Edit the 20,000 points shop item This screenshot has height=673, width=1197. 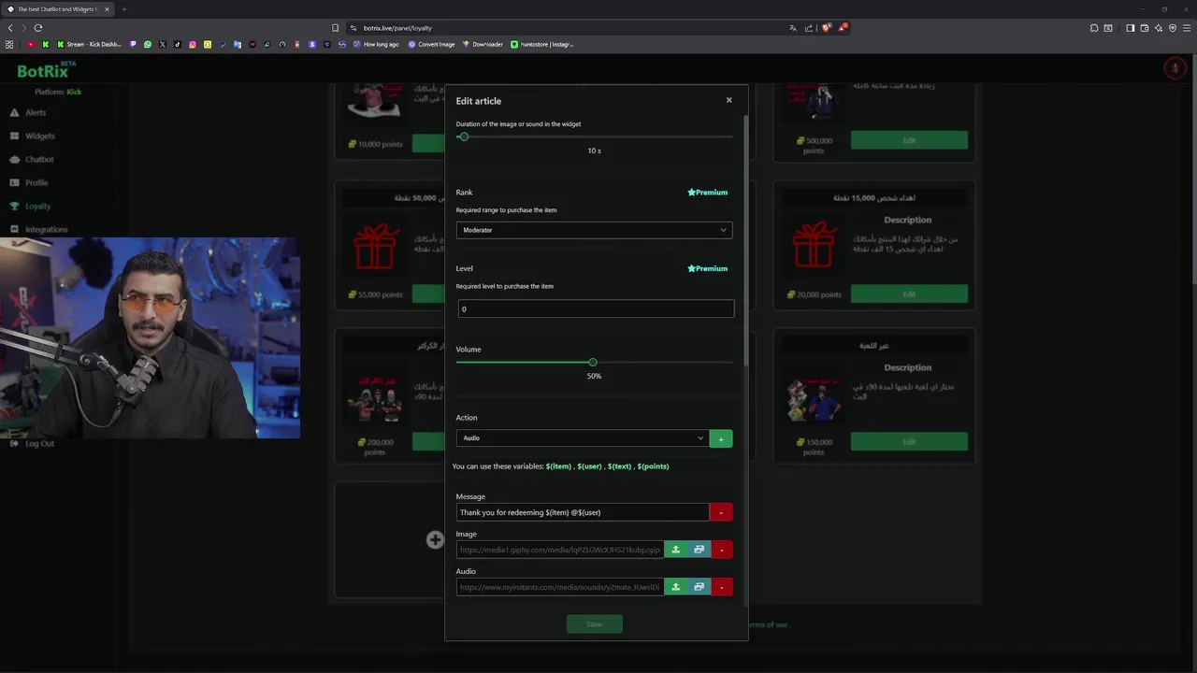[909, 294]
